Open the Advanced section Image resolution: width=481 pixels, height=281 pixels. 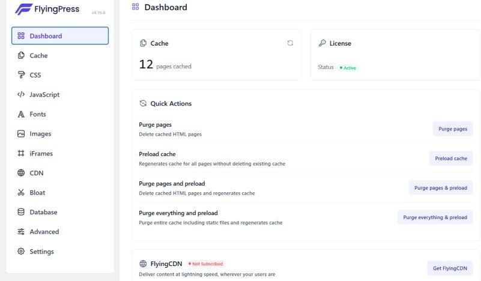60,232
